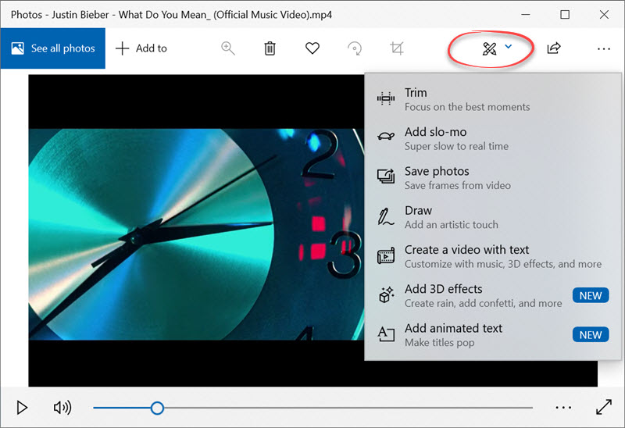
Task: Enter full screen with the expand arrows
Action: pyautogui.click(x=604, y=407)
